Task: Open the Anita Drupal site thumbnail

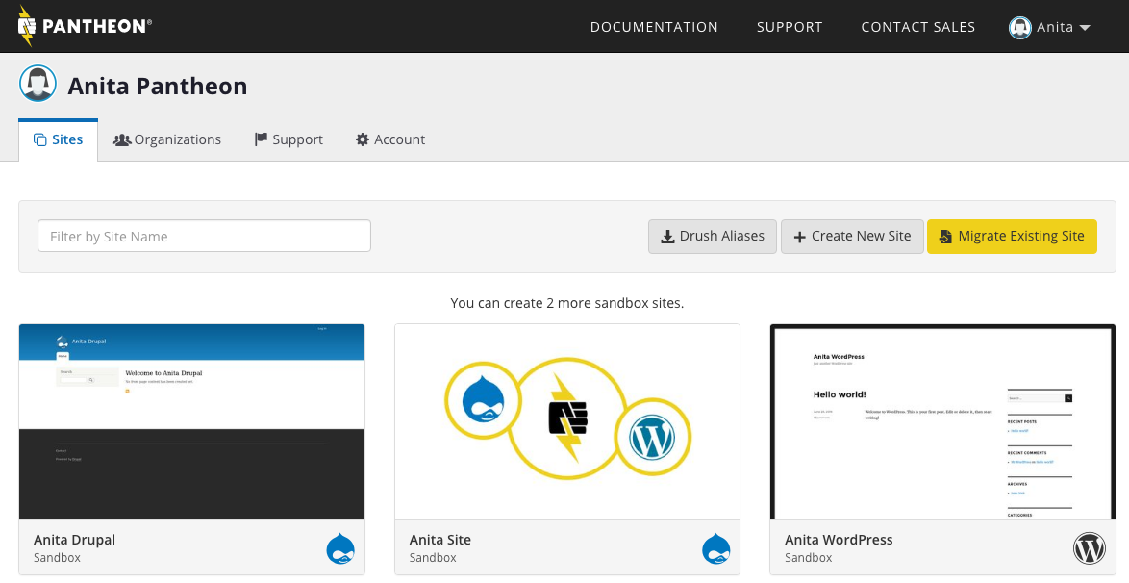Action: (x=191, y=421)
